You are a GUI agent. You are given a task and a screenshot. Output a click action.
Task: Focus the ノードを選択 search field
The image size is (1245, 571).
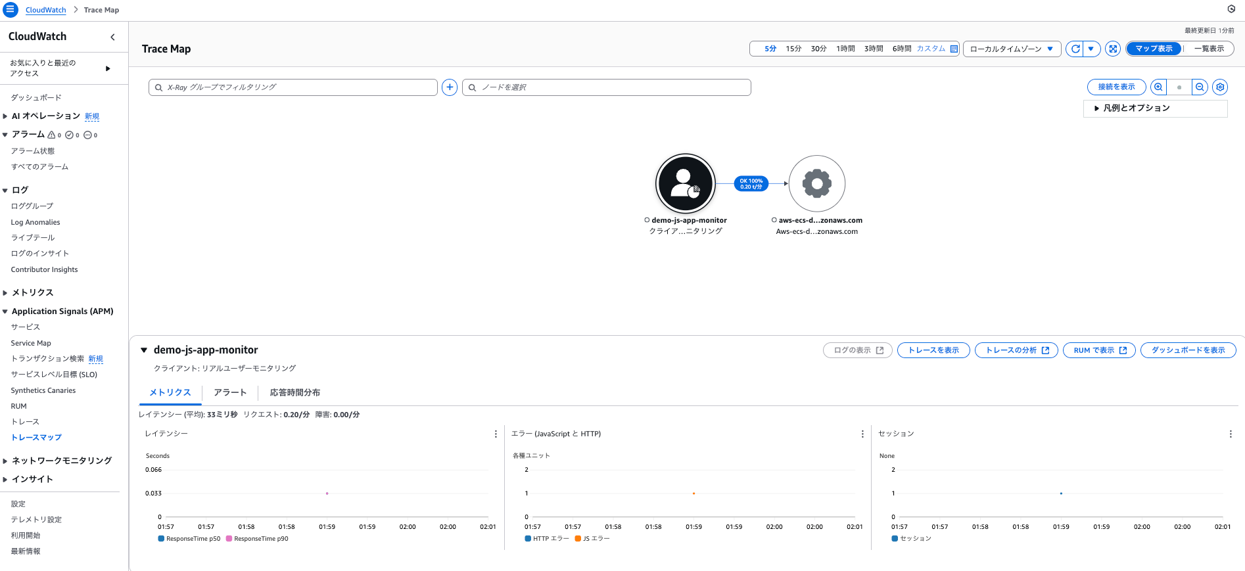(607, 87)
